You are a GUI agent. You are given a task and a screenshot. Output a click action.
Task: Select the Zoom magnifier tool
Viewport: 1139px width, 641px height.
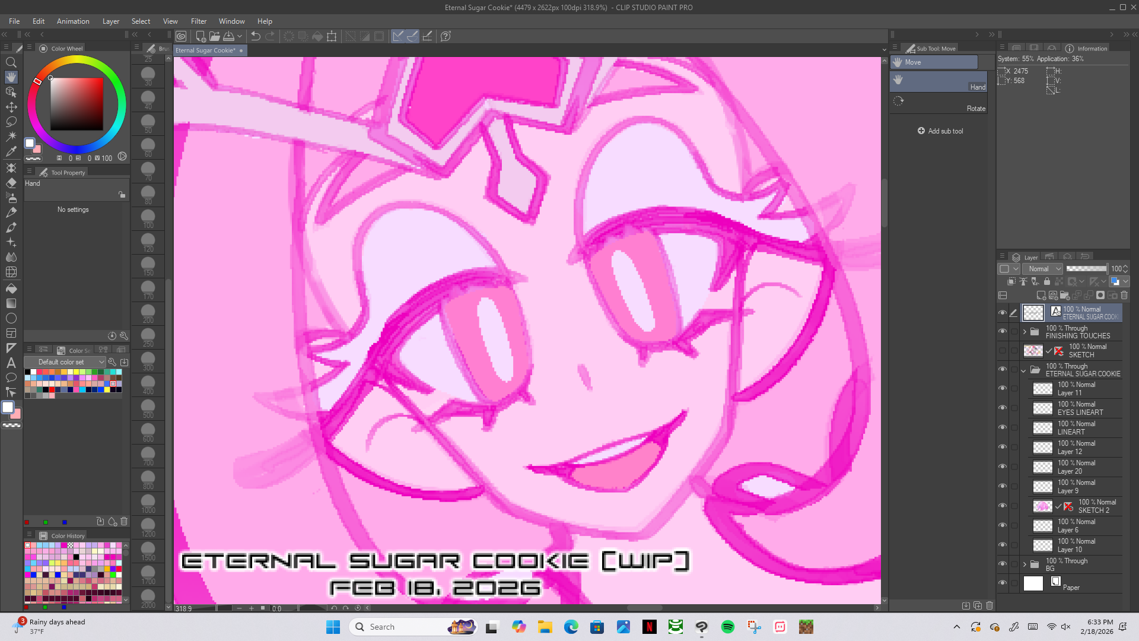pyautogui.click(x=11, y=62)
